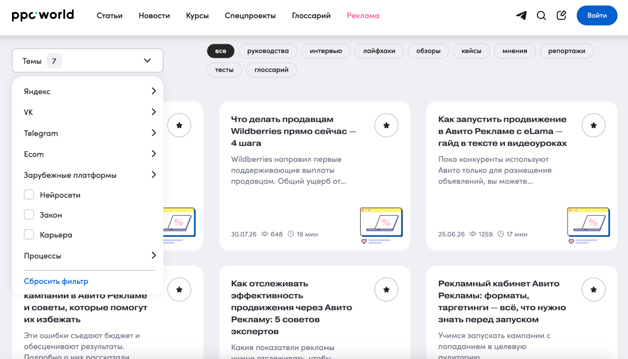The image size is (628, 359).
Task: Star the first-row article partly hidden by filter
Action: coord(179,125)
